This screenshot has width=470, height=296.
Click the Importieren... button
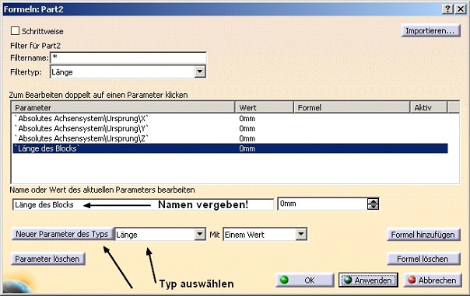pyautogui.click(x=430, y=30)
